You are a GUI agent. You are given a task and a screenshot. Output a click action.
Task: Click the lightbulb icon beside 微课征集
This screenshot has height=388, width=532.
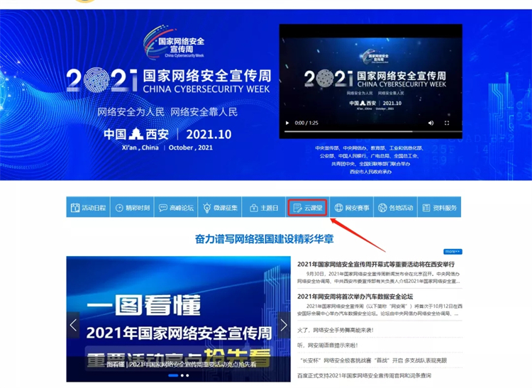(207, 208)
